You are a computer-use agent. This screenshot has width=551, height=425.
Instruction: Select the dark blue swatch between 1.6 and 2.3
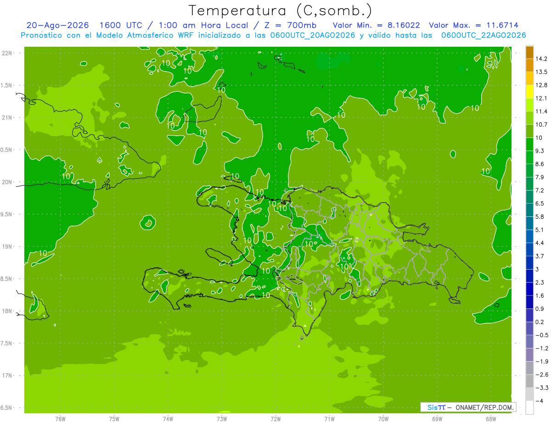point(529,289)
